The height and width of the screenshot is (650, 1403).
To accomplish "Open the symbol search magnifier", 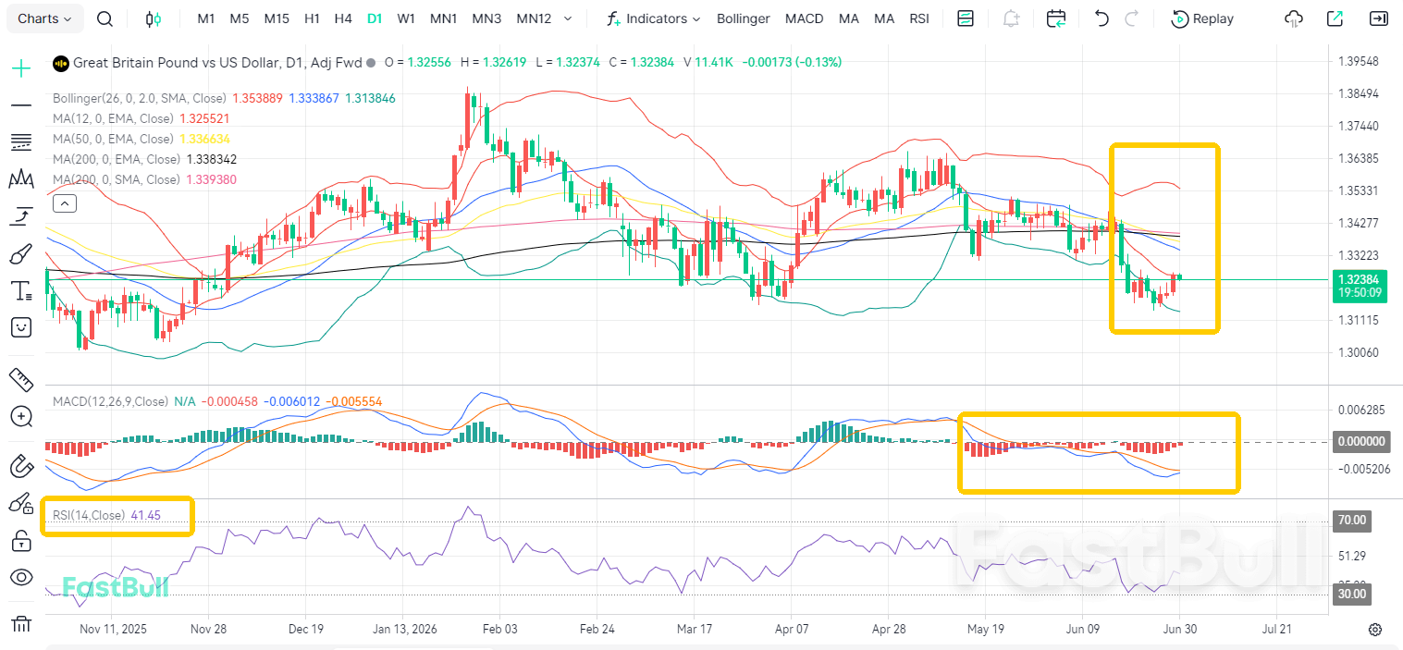I will [105, 18].
